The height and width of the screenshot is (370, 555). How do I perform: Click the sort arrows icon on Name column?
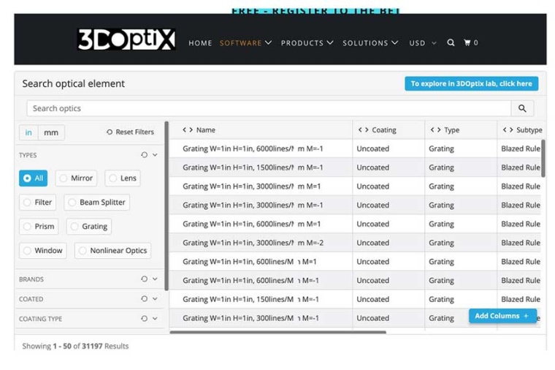click(x=188, y=130)
